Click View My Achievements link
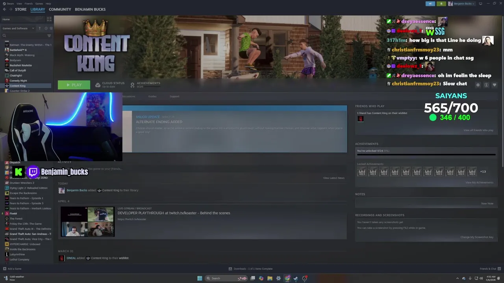 point(479,182)
